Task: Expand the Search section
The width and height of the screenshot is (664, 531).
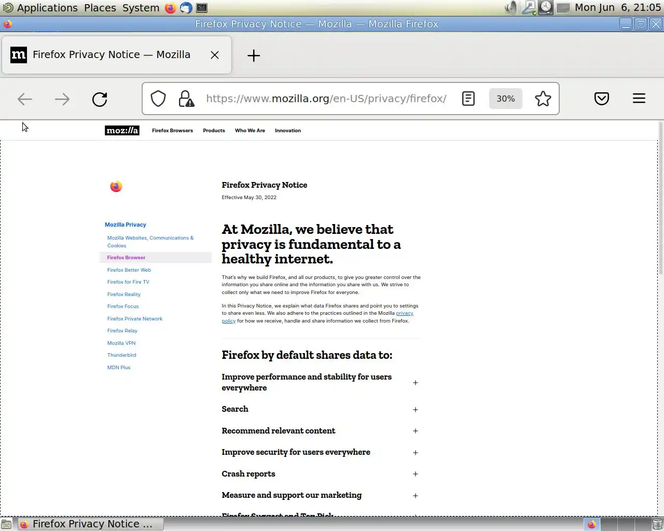Action: pyautogui.click(x=320, y=409)
